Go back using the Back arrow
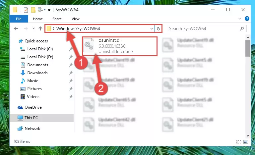The width and height of the screenshot is (255, 155). (x=16, y=28)
